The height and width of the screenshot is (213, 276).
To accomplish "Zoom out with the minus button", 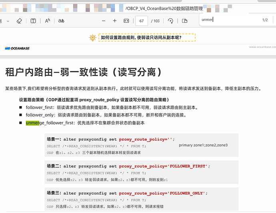I will point(104,21).
